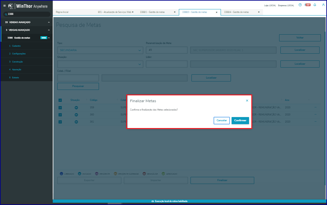
Task: Confirm finalizing the selected metas
Action: 240,121
